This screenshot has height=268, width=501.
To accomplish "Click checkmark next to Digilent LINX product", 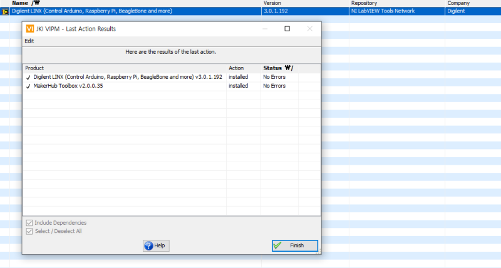I will click(x=28, y=77).
